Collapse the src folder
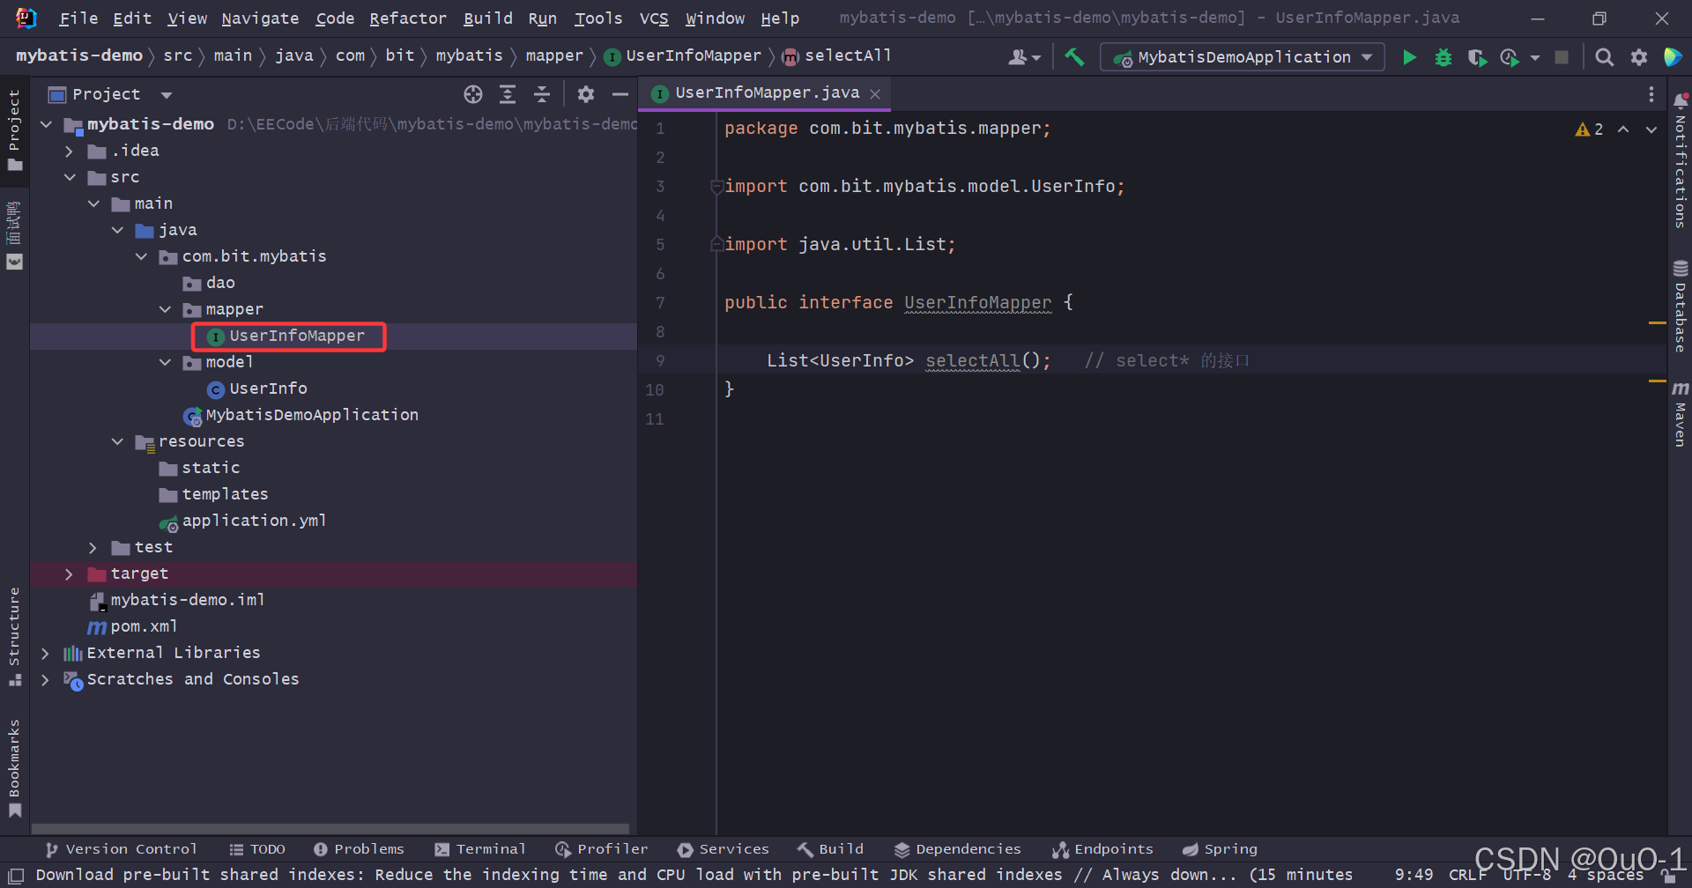The height and width of the screenshot is (888, 1692). pos(70,178)
